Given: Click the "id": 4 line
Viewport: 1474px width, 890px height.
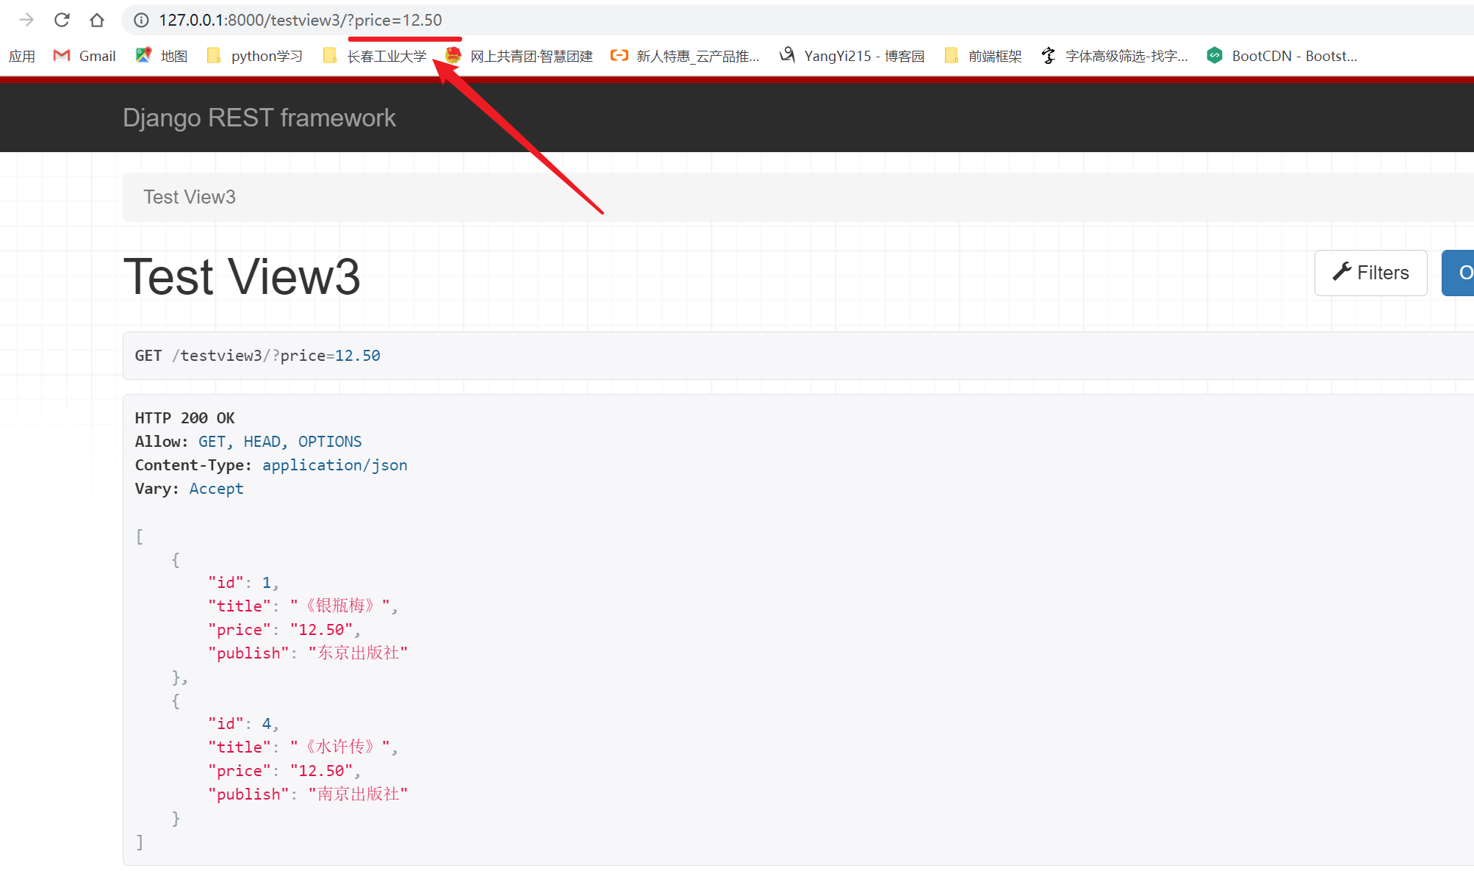Looking at the screenshot, I should 243,724.
